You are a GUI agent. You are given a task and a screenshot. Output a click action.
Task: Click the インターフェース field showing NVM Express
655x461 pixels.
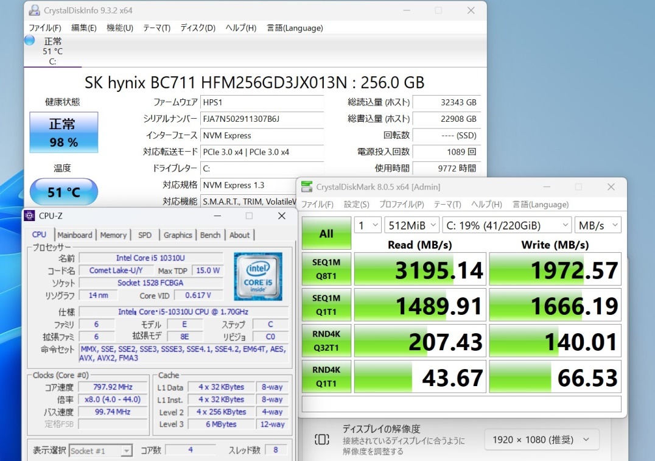pyautogui.click(x=262, y=135)
